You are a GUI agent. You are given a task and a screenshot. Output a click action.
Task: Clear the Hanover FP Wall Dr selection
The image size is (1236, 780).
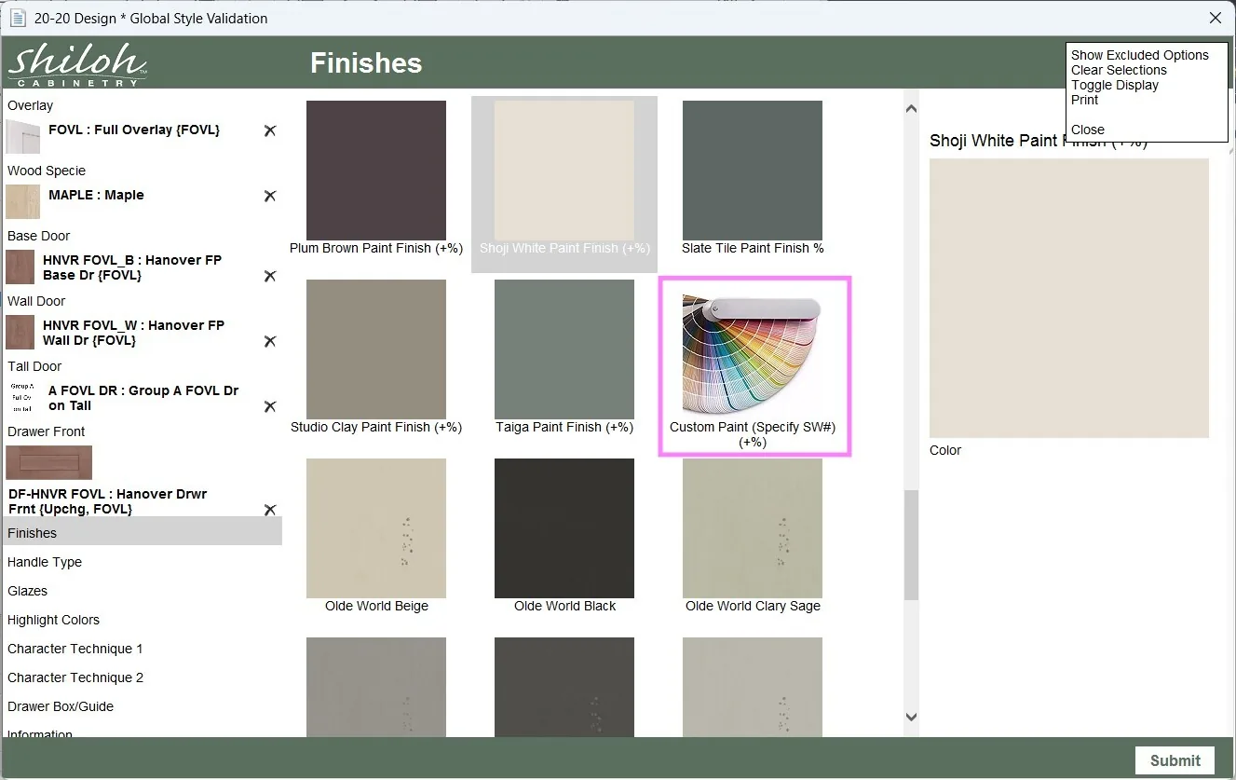click(270, 341)
